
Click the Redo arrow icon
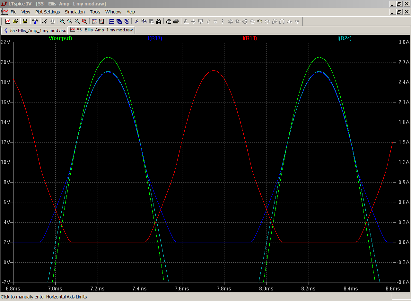(x=267, y=21)
